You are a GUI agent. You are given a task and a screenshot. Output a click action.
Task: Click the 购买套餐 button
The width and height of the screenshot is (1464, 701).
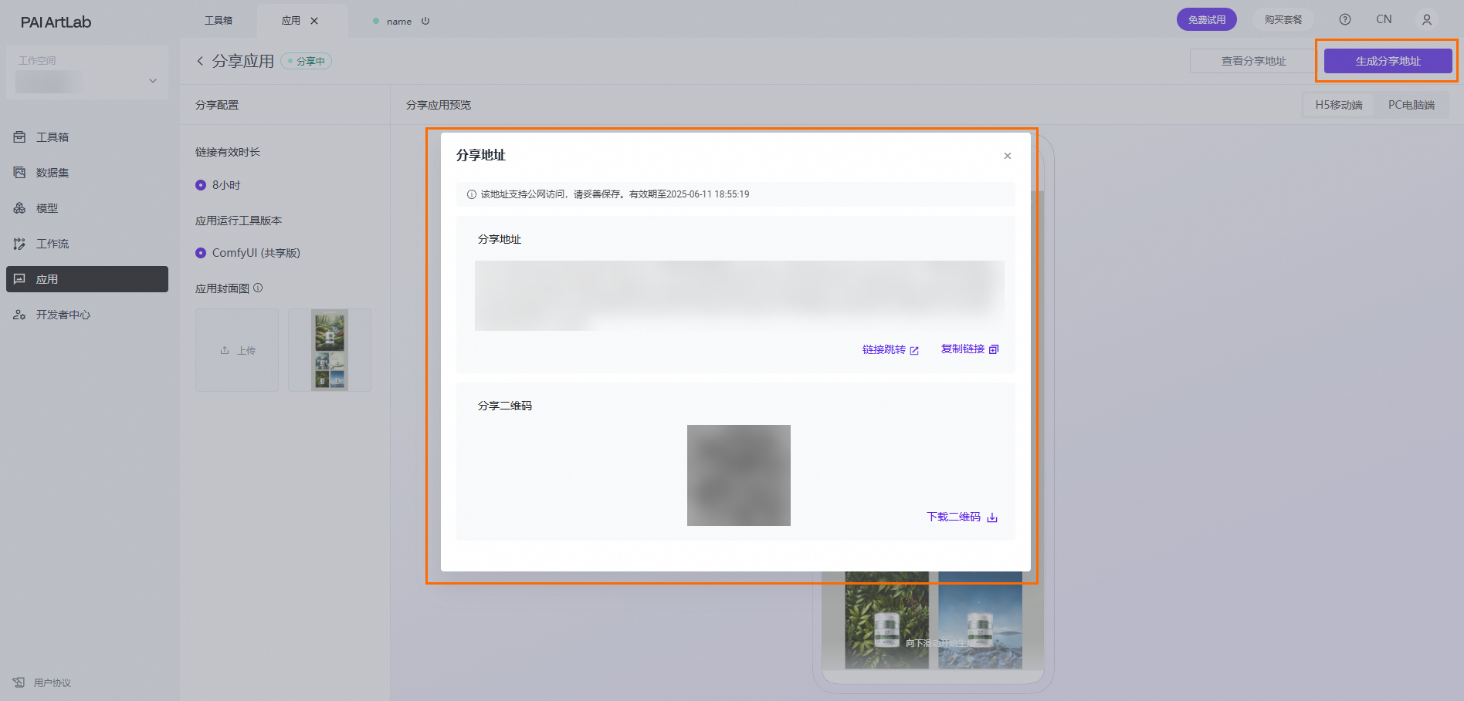point(1283,19)
